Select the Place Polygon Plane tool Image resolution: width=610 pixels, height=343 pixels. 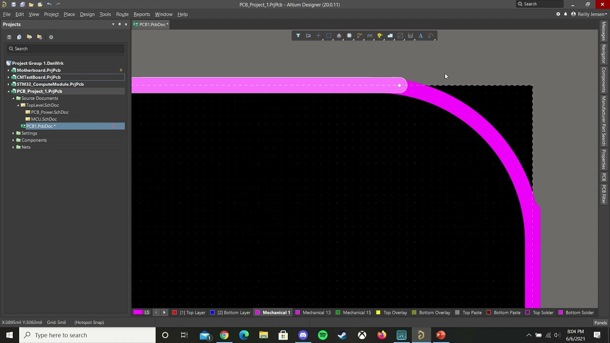point(390,36)
